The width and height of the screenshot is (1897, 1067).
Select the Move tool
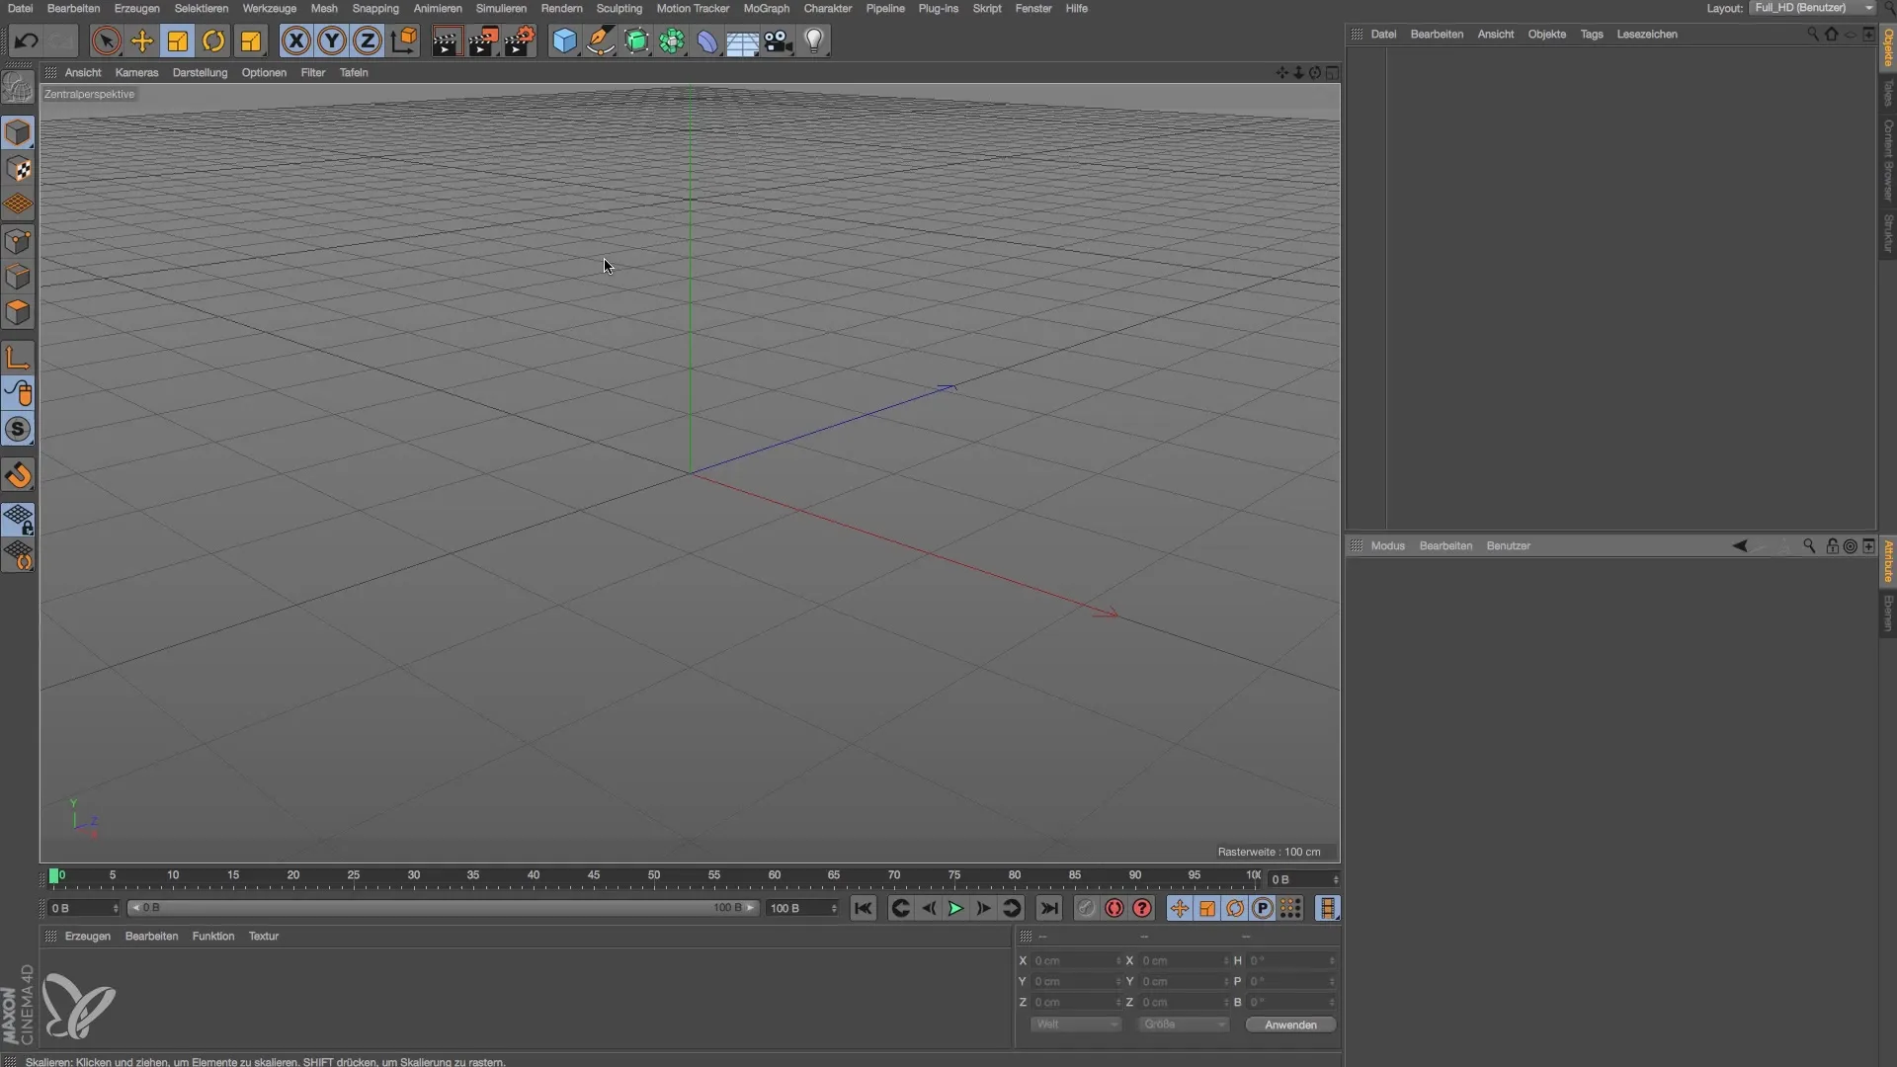tap(142, 41)
